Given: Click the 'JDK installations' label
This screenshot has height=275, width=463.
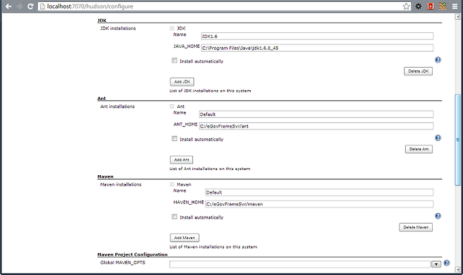Looking at the screenshot, I should point(118,28).
